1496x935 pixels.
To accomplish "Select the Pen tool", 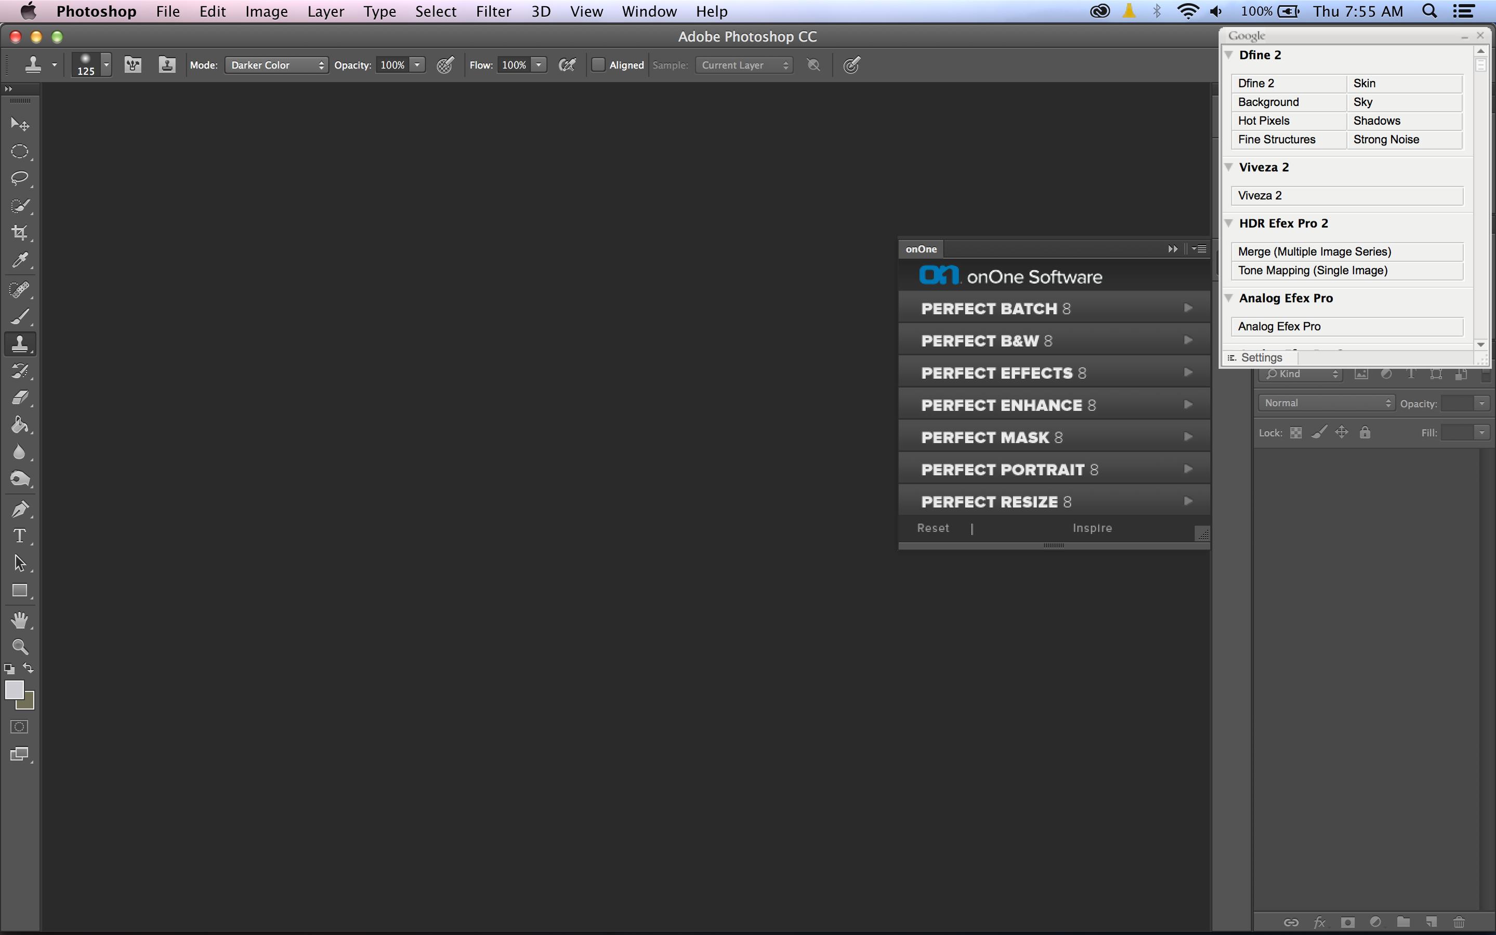I will tap(19, 509).
